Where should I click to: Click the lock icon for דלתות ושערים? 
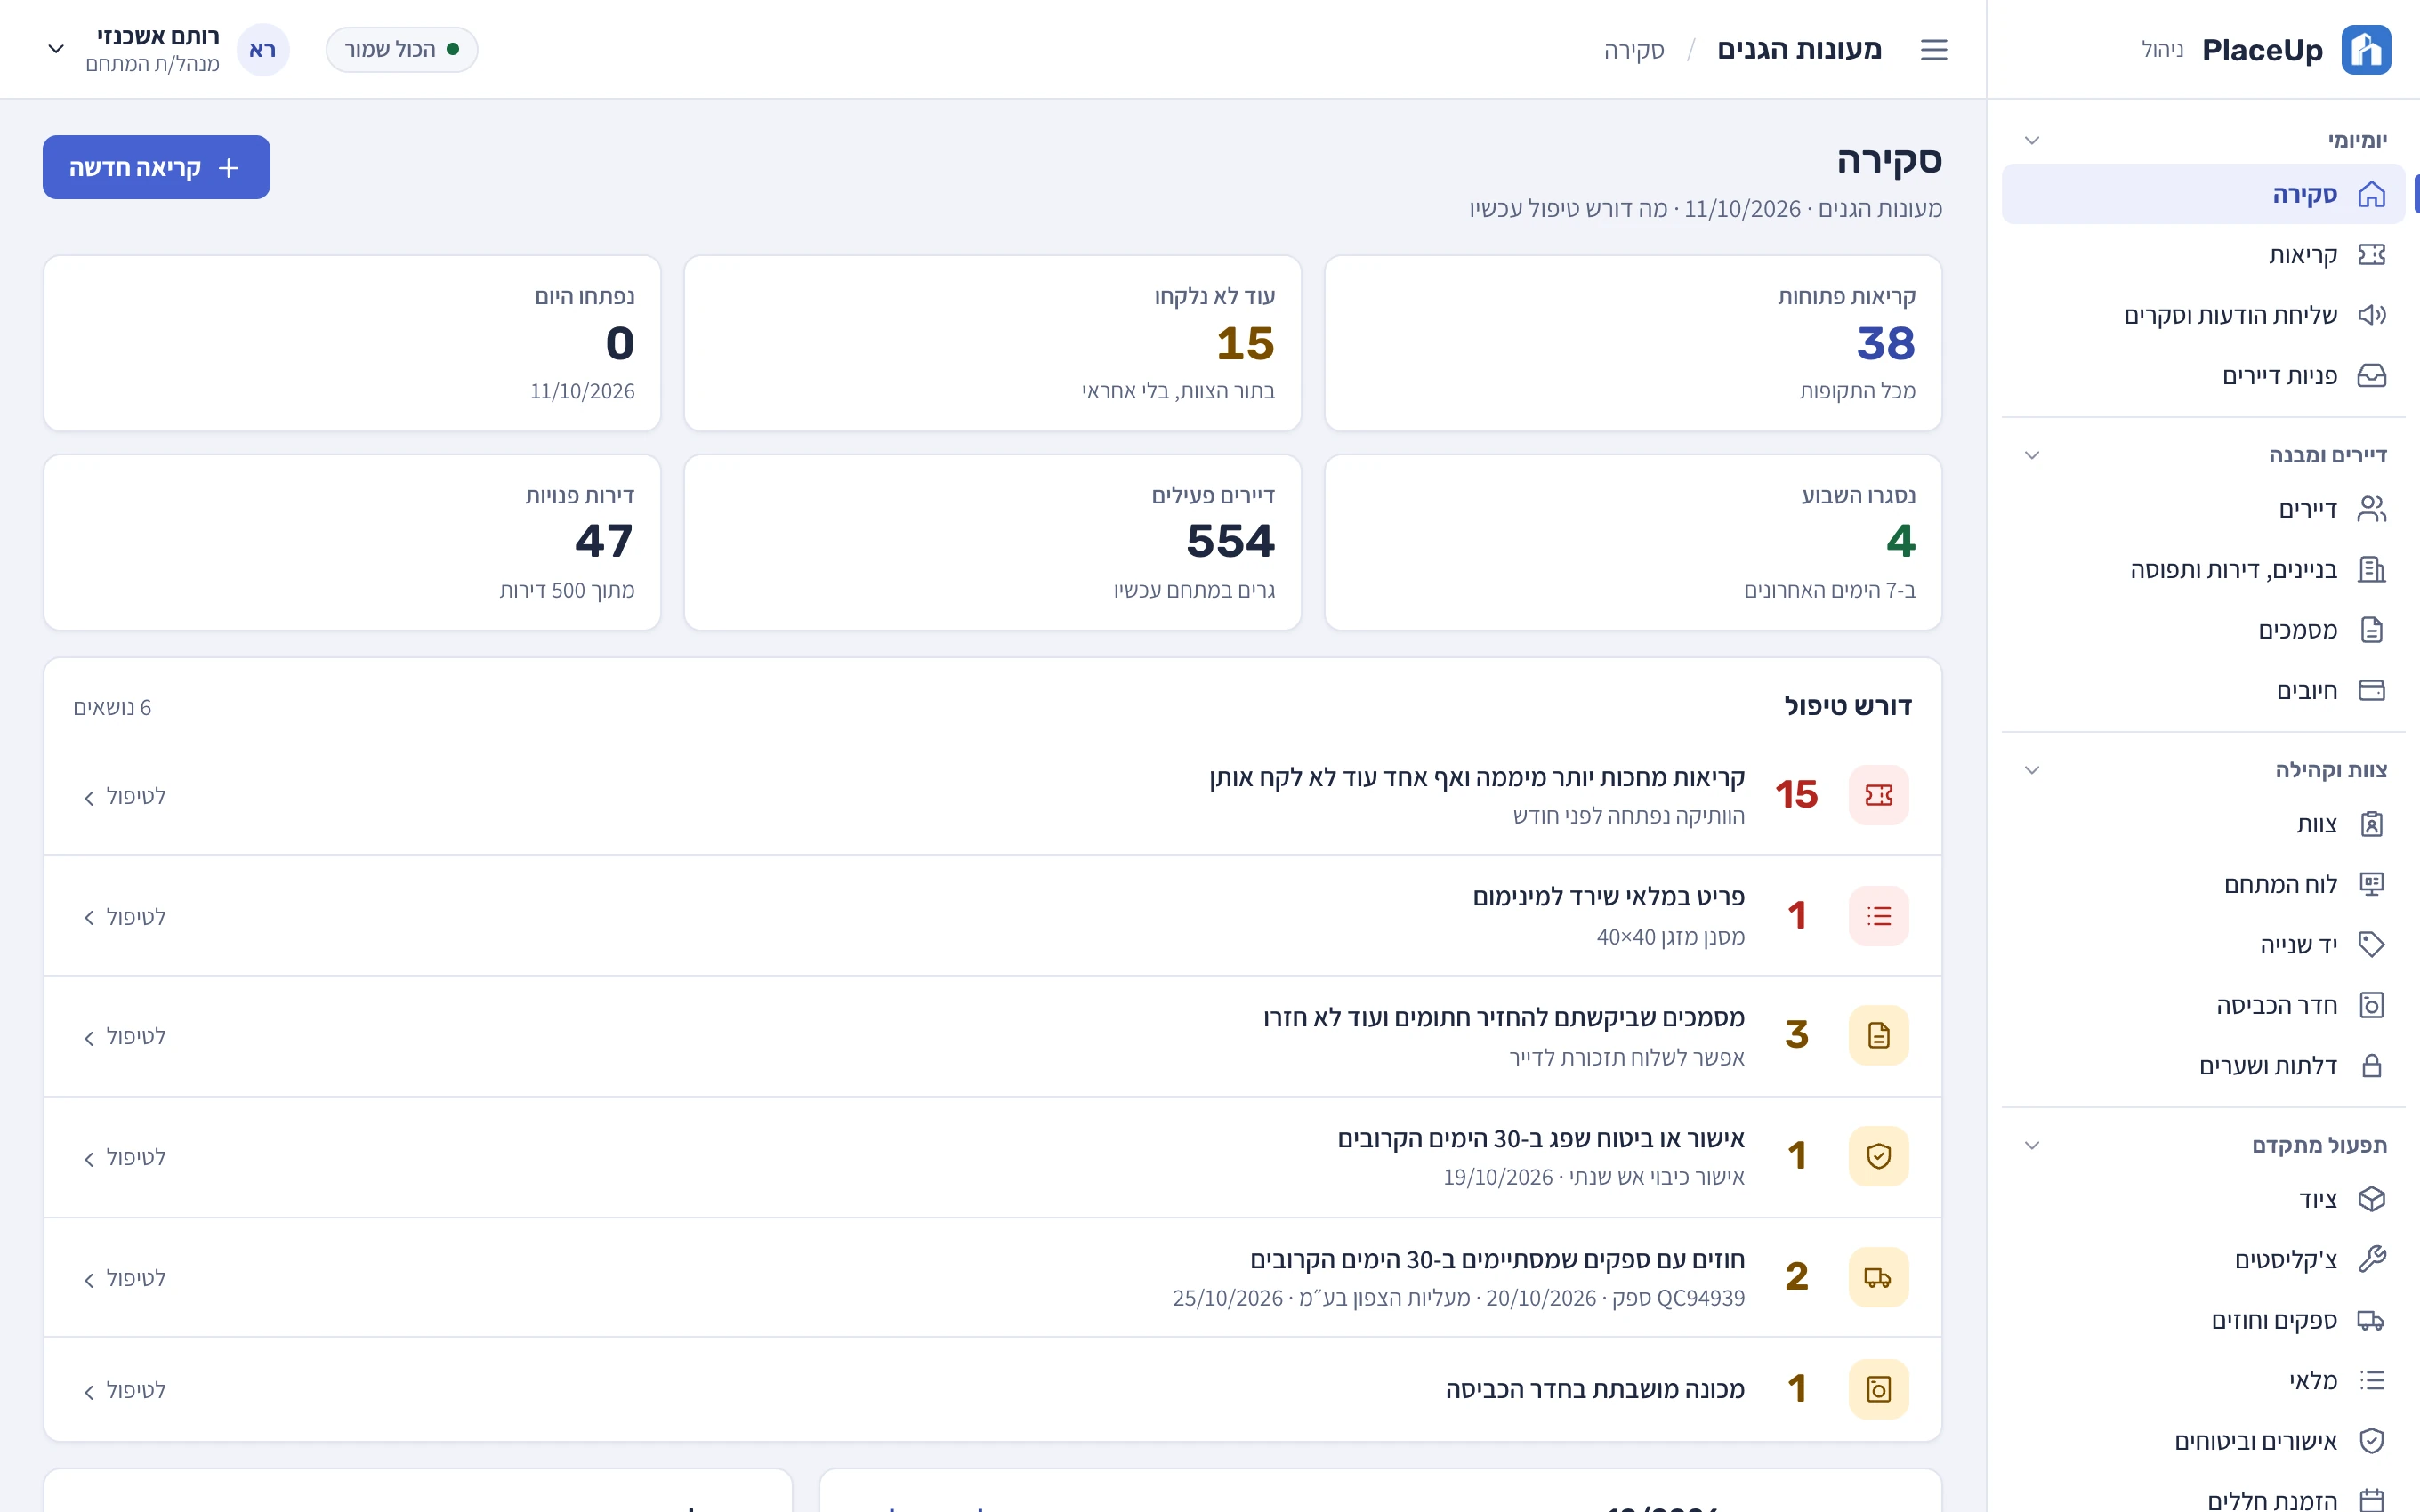2371,1065
